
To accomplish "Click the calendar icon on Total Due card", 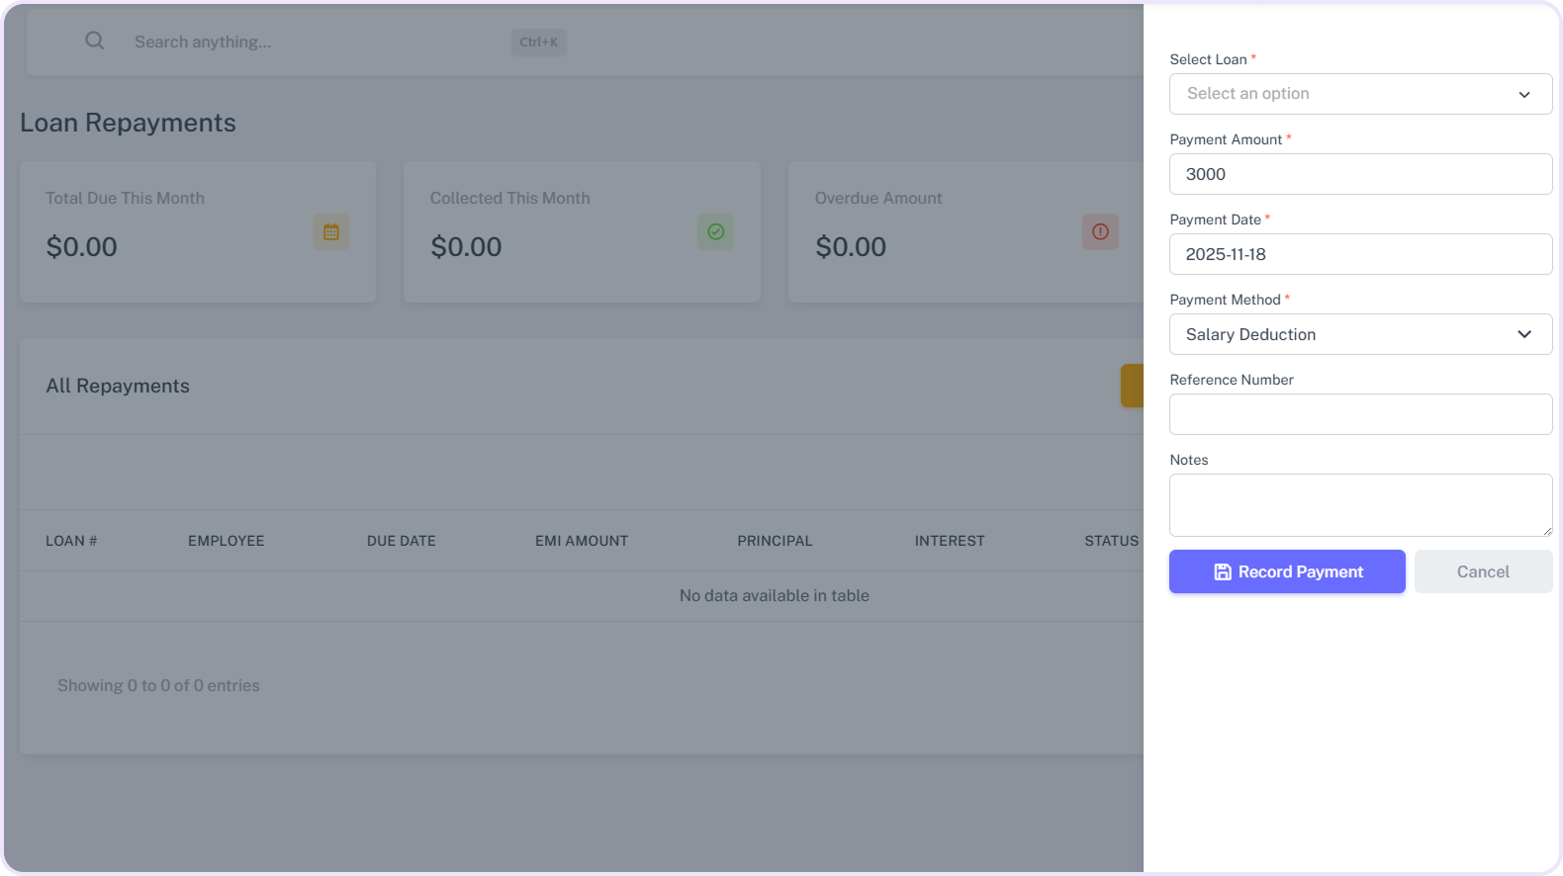I will coord(330,232).
